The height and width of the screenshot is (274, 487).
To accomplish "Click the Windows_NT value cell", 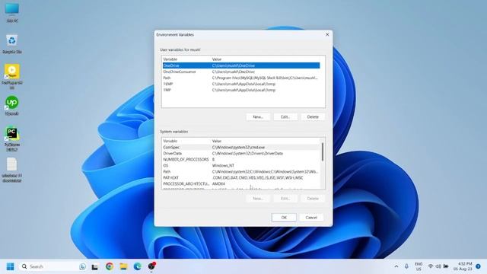I will click(x=223, y=166).
